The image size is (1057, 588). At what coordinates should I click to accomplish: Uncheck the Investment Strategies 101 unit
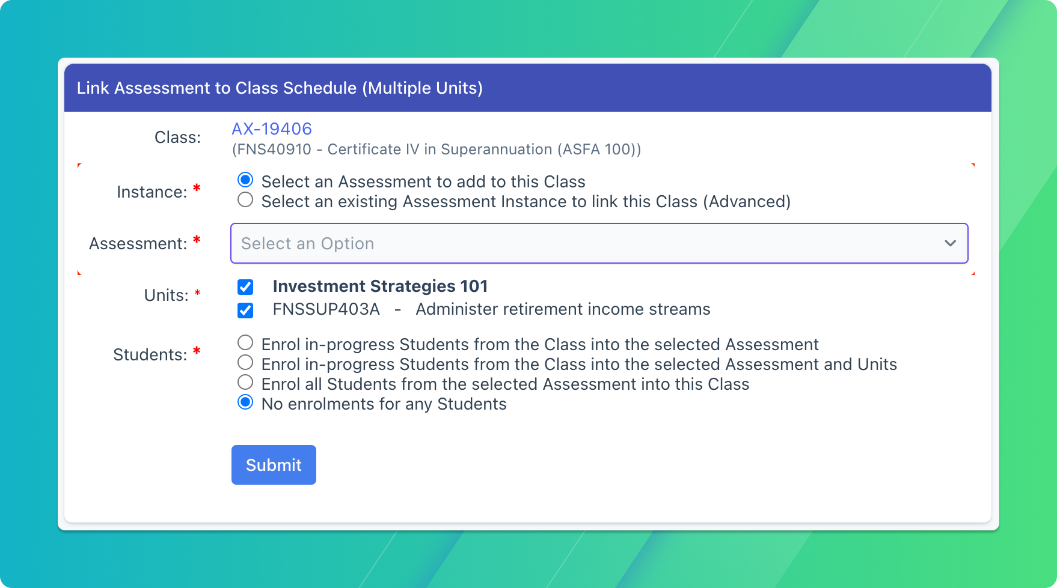[245, 288]
